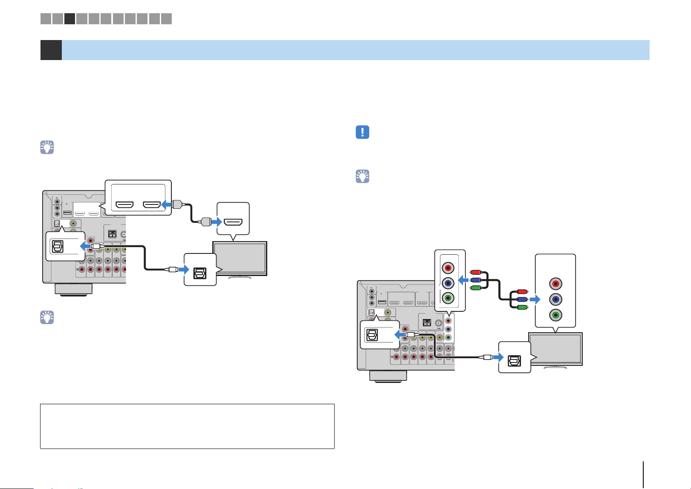This screenshot has height=489, width=691.
Task: Click the last gray square in the top step strip
Action: click(x=167, y=18)
